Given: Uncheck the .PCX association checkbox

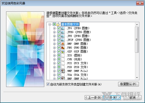Looking at the screenshot, I should (59, 63).
